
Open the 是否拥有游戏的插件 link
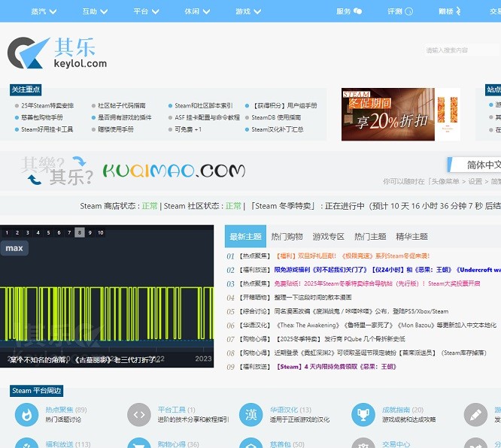pos(124,117)
